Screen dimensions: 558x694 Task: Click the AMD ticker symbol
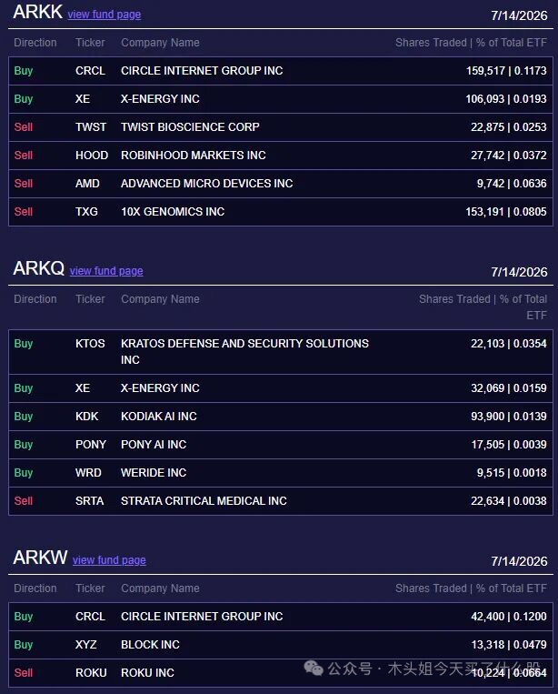(87, 183)
